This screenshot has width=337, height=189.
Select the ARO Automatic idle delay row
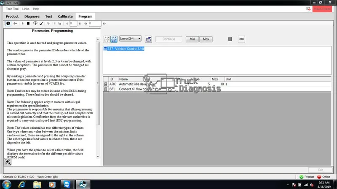click(x=217, y=84)
